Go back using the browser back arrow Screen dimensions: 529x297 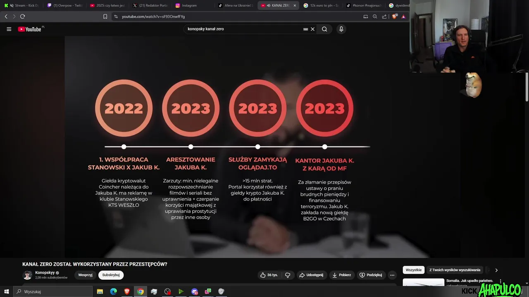click(6, 16)
